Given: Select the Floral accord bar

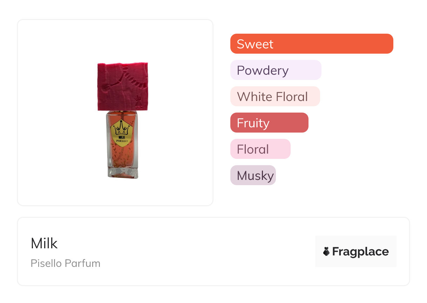Looking at the screenshot, I should pyautogui.click(x=260, y=149).
